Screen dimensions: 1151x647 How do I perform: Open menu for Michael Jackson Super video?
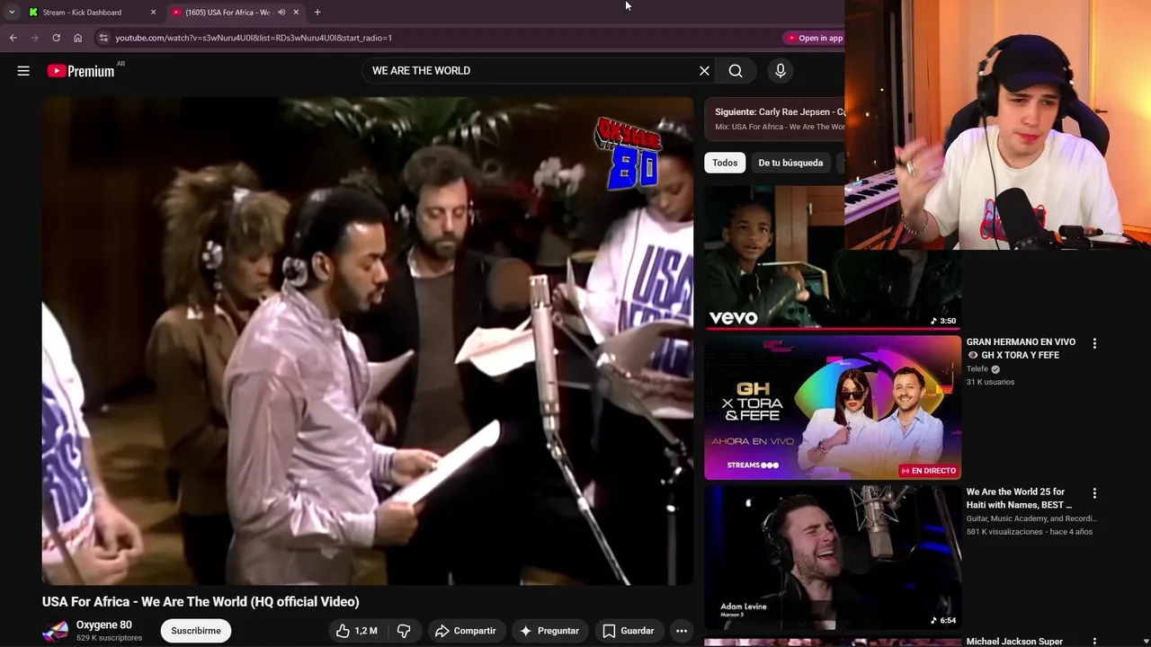(1094, 643)
